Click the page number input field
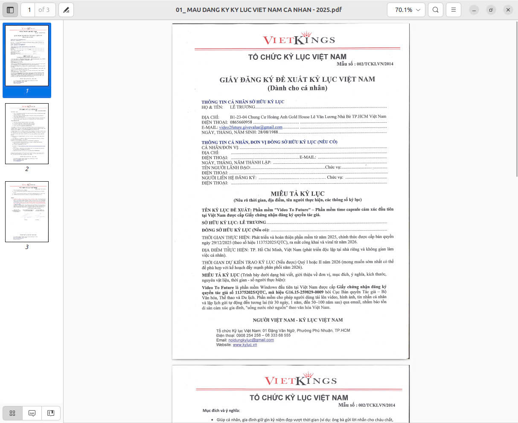 pos(29,10)
